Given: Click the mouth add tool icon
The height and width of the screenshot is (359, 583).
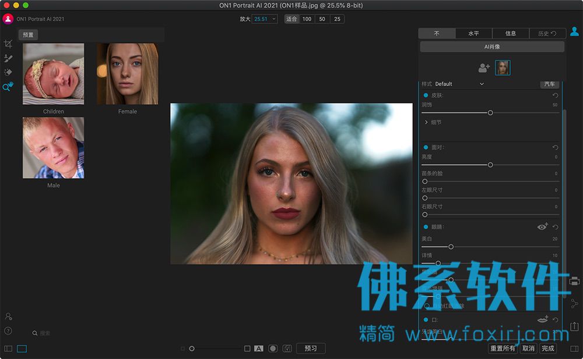Looking at the screenshot, I should pyautogui.click(x=543, y=319).
